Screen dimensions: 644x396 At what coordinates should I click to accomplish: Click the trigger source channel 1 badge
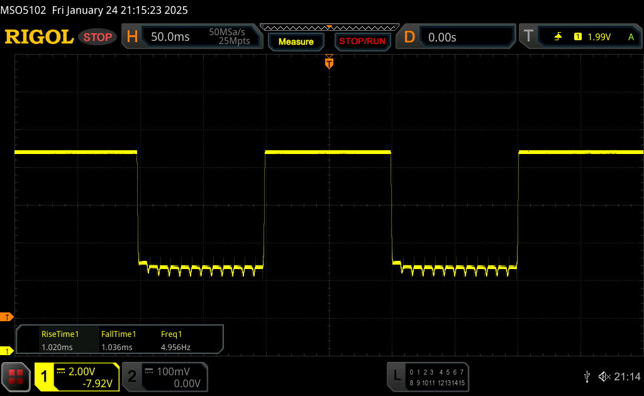click(578, 37)
